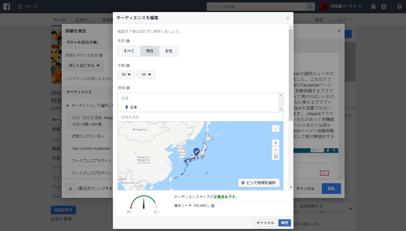Click the info icon next to 性別
This screenshot has height=231, width=406.
(128, 41)
